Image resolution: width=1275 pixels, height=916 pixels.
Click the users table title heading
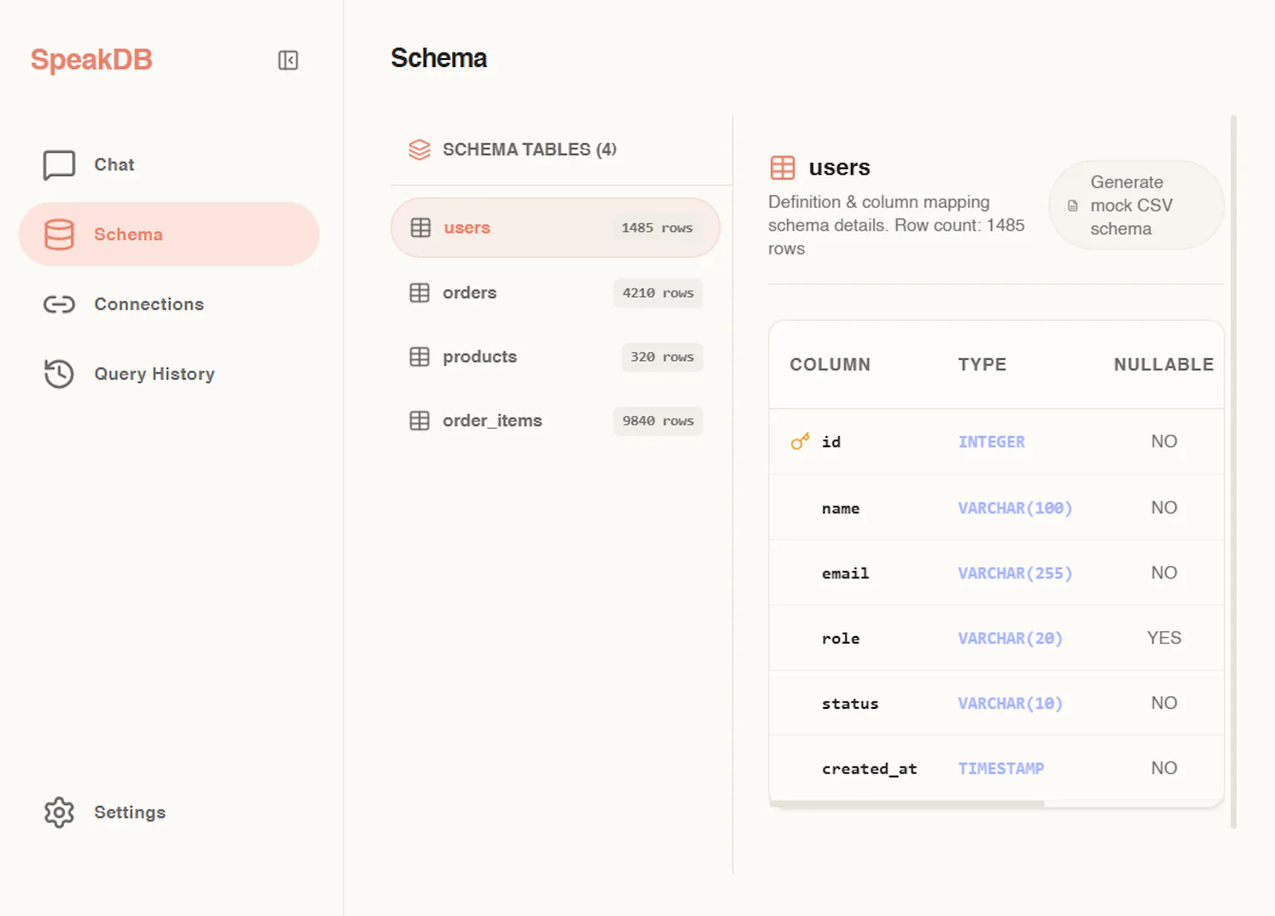[839, 167]
